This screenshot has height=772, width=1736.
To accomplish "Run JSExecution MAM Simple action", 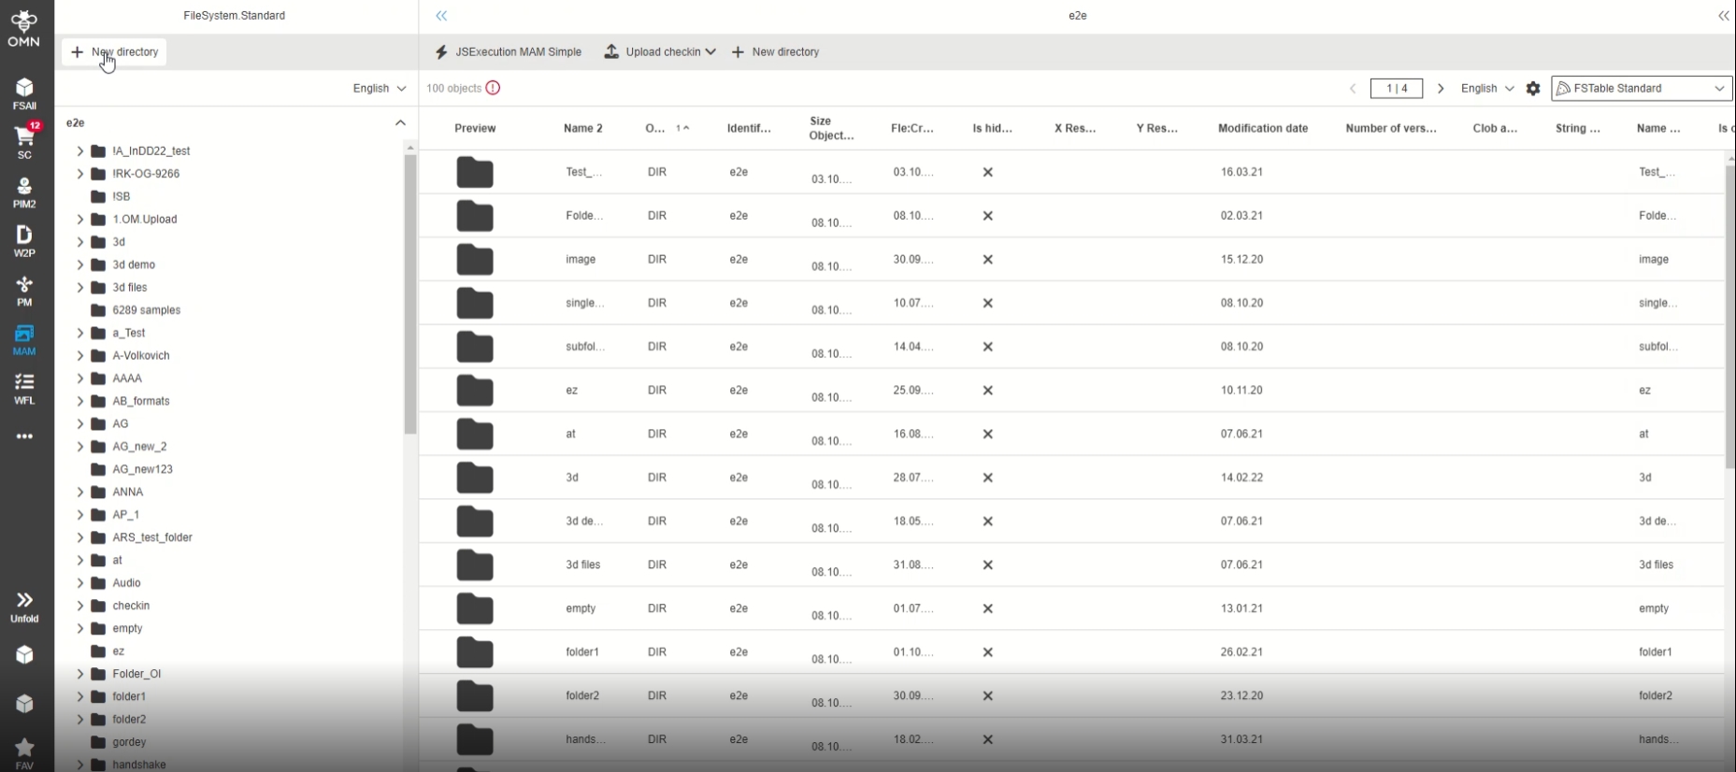I will coord(509,52).
